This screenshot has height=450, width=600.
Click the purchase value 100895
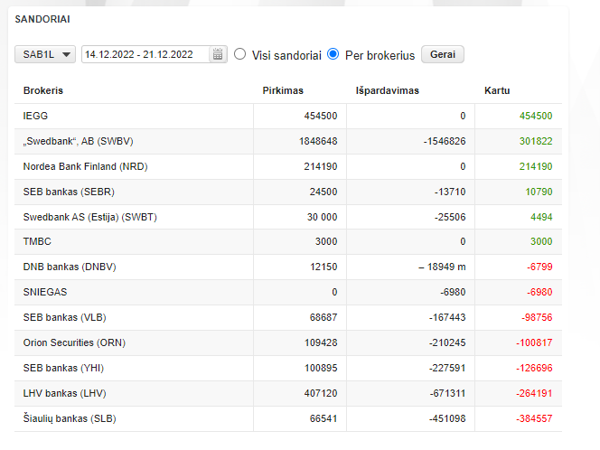pyautogui.click(x=321, y=368)
